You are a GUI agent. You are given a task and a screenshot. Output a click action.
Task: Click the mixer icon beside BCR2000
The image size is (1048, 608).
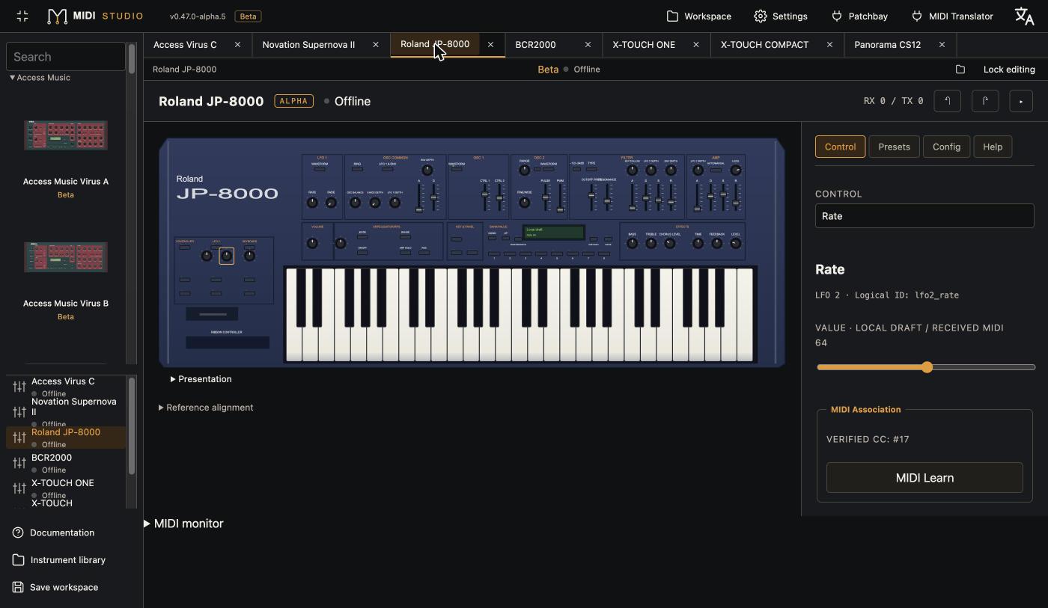(19, 463)
